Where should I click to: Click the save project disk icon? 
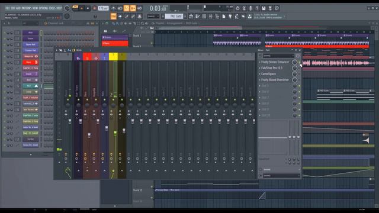[x=264, y=8]
